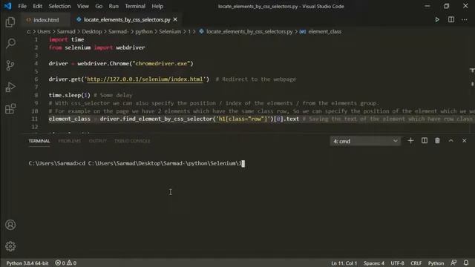The image size is (475, 267).
Task: Click the 'Sarmad' breadcrumb segment
Action: click(66, 31)
